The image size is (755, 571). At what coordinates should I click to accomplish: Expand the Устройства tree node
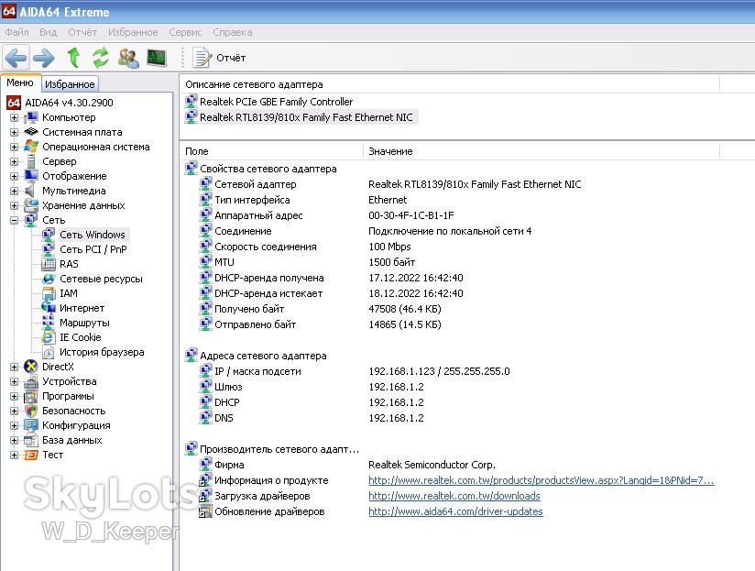point(14,381)
